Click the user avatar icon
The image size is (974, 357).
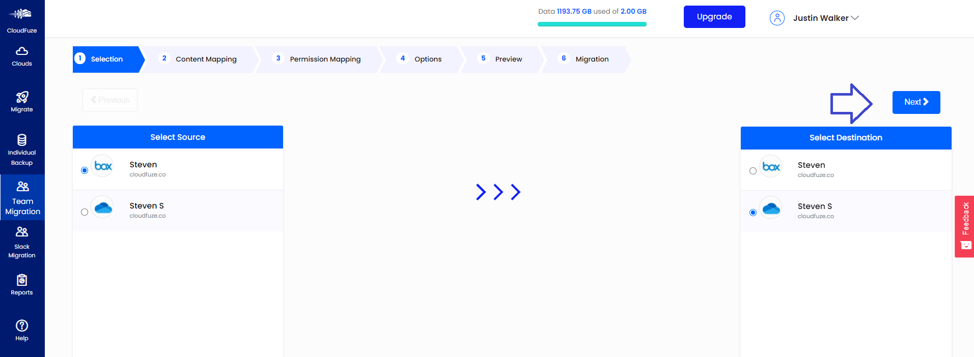[x=777, y=18]
